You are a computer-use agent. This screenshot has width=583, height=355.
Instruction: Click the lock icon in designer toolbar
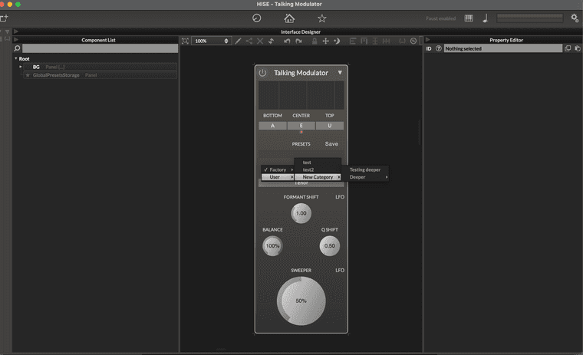315,41
